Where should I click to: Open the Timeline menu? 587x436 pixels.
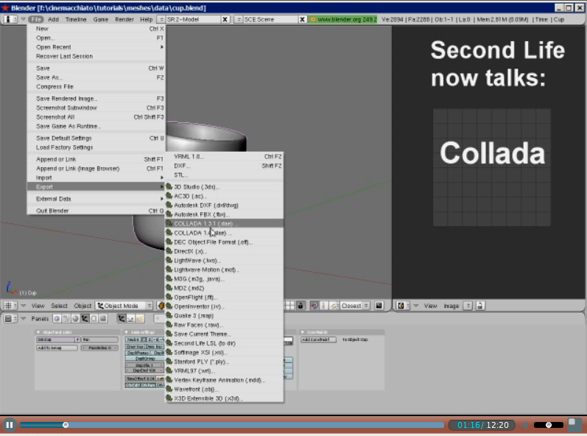pos(76,19)
